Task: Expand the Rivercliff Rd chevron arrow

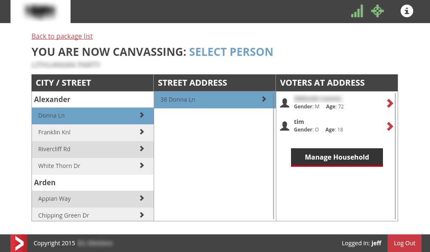Action: pos(142,149)
